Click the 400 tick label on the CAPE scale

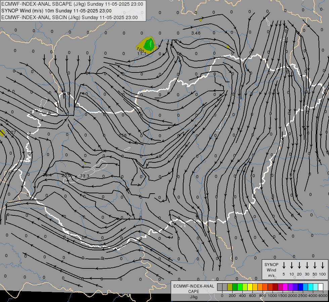click(x=242, y=296)
